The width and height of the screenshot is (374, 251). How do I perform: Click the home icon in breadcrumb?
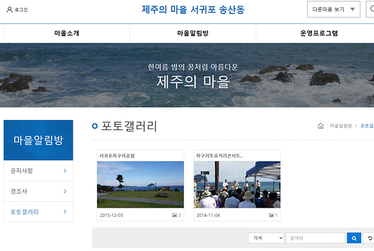coord(321,126)
